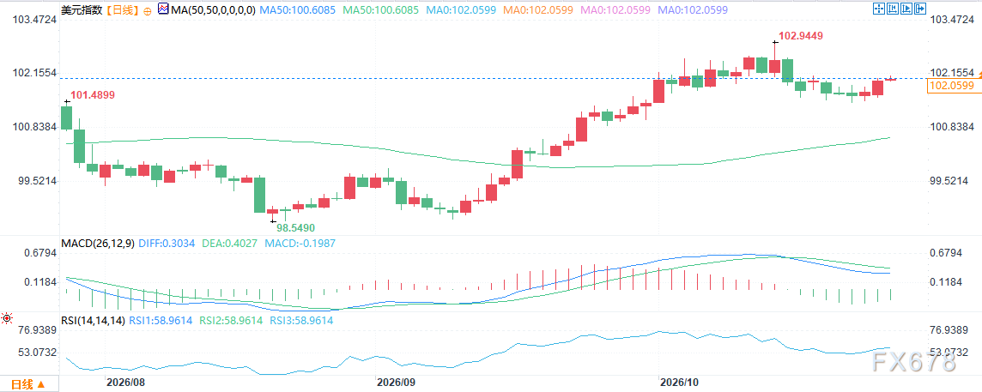982x392 pixels.
Task: Click the MACD right axis 0.6794 label
Action: (944, 254)
